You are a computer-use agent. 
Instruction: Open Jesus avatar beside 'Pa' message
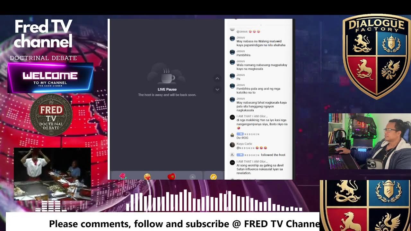pyautogui.click(x=232, y=76)
